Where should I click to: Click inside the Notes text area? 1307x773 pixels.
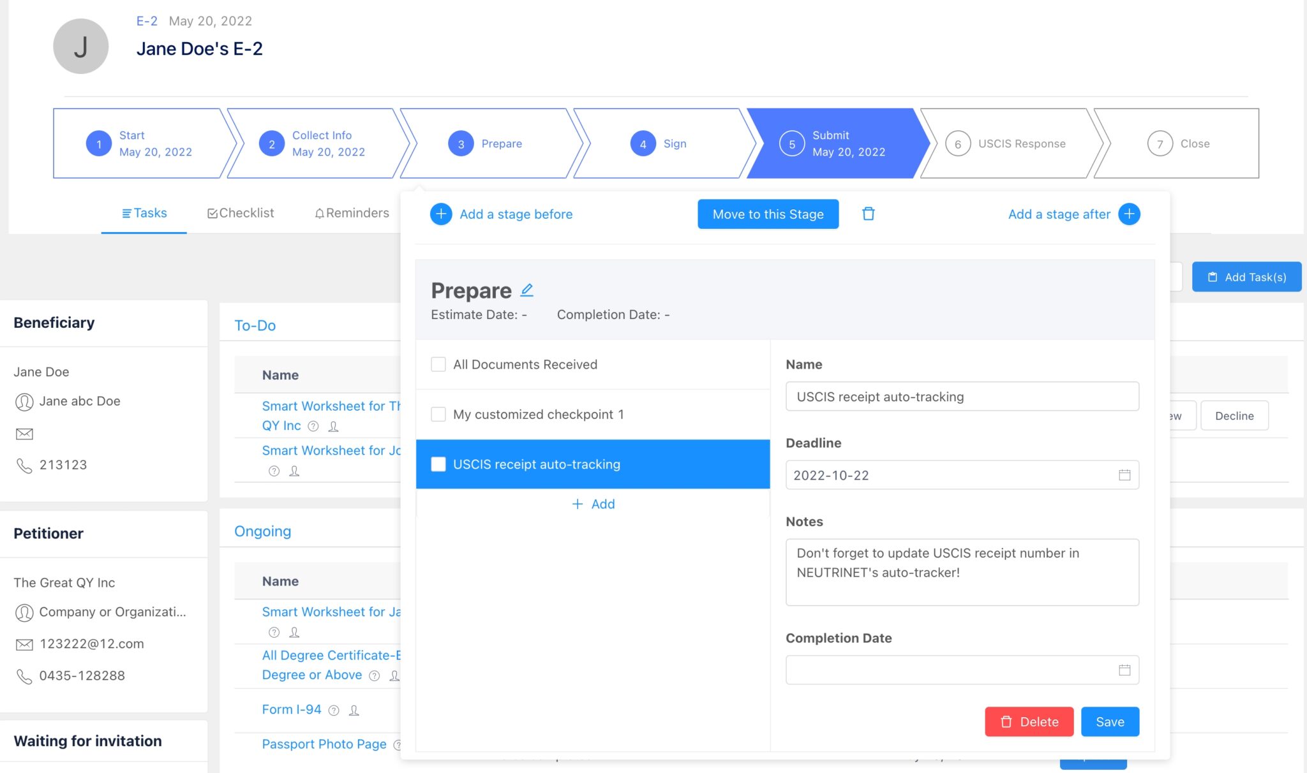[962, 572]
